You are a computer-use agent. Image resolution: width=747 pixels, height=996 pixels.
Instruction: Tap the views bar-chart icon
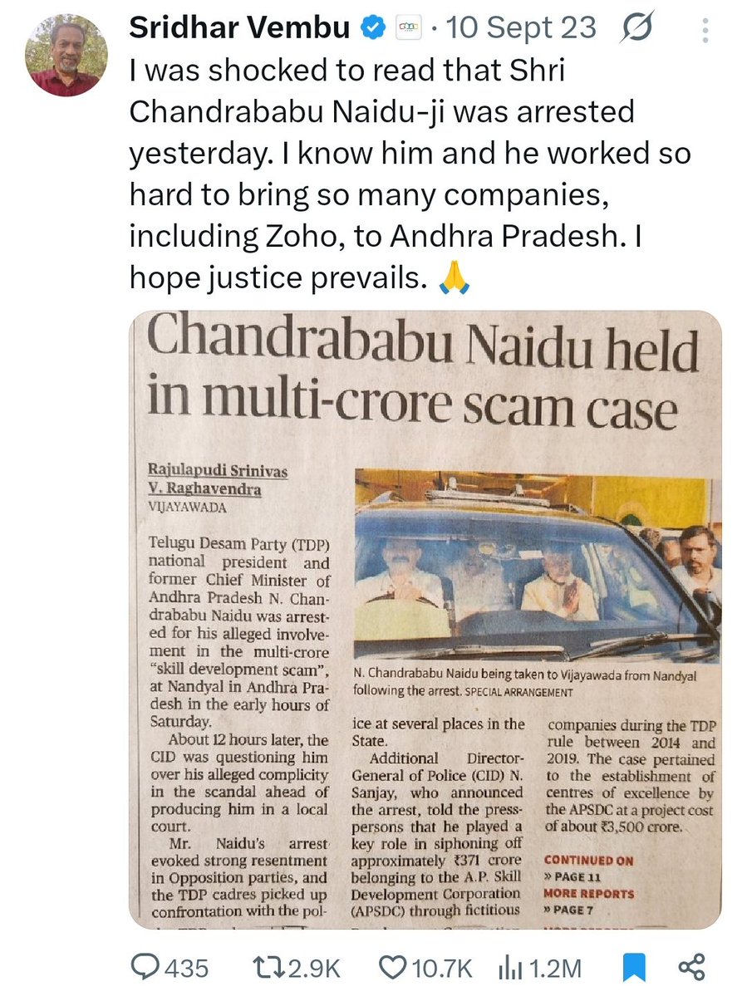(510, 969)
